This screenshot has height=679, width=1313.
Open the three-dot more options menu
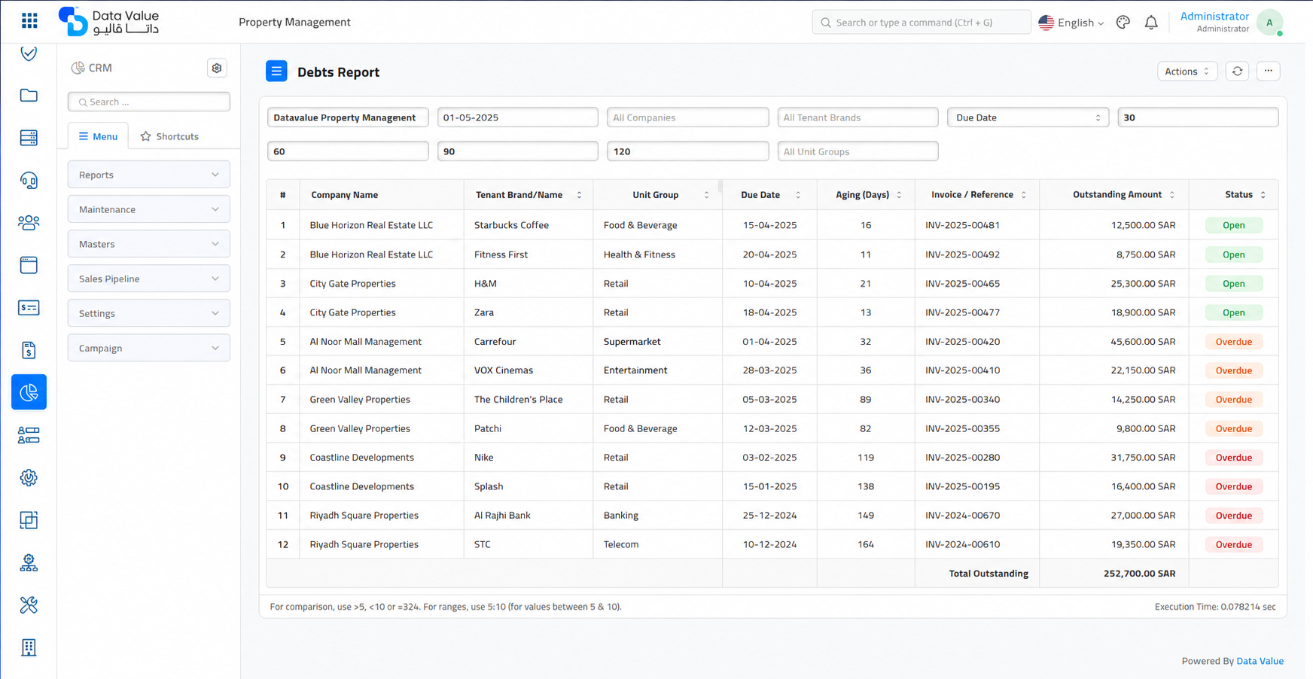coord(1269,72)
